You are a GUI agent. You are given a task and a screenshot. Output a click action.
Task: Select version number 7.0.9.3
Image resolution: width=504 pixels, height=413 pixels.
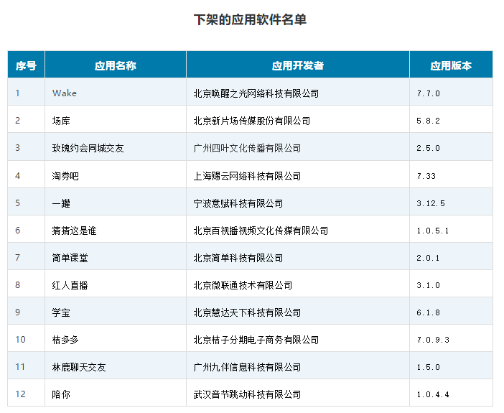pyautogui.click(x=433, y=340)
